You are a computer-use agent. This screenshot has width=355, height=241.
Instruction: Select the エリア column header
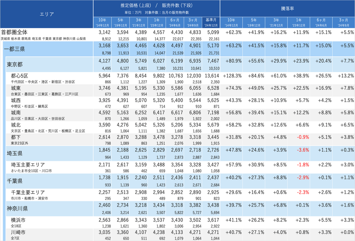point(46,14)
